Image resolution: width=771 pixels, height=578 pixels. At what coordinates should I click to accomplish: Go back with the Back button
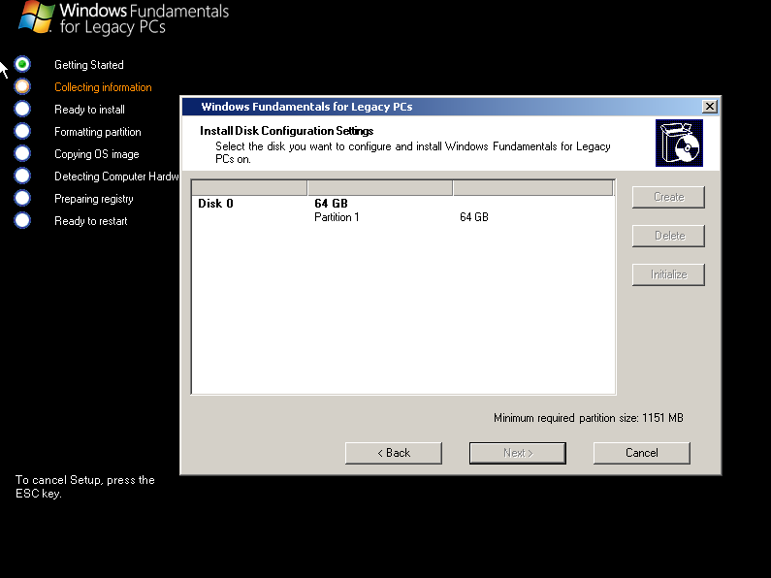pyautogui.click(x=394, y=453)
